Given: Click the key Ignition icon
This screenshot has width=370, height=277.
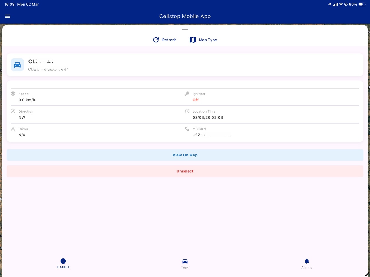Looking at the screenshot, I should (187, 94).
